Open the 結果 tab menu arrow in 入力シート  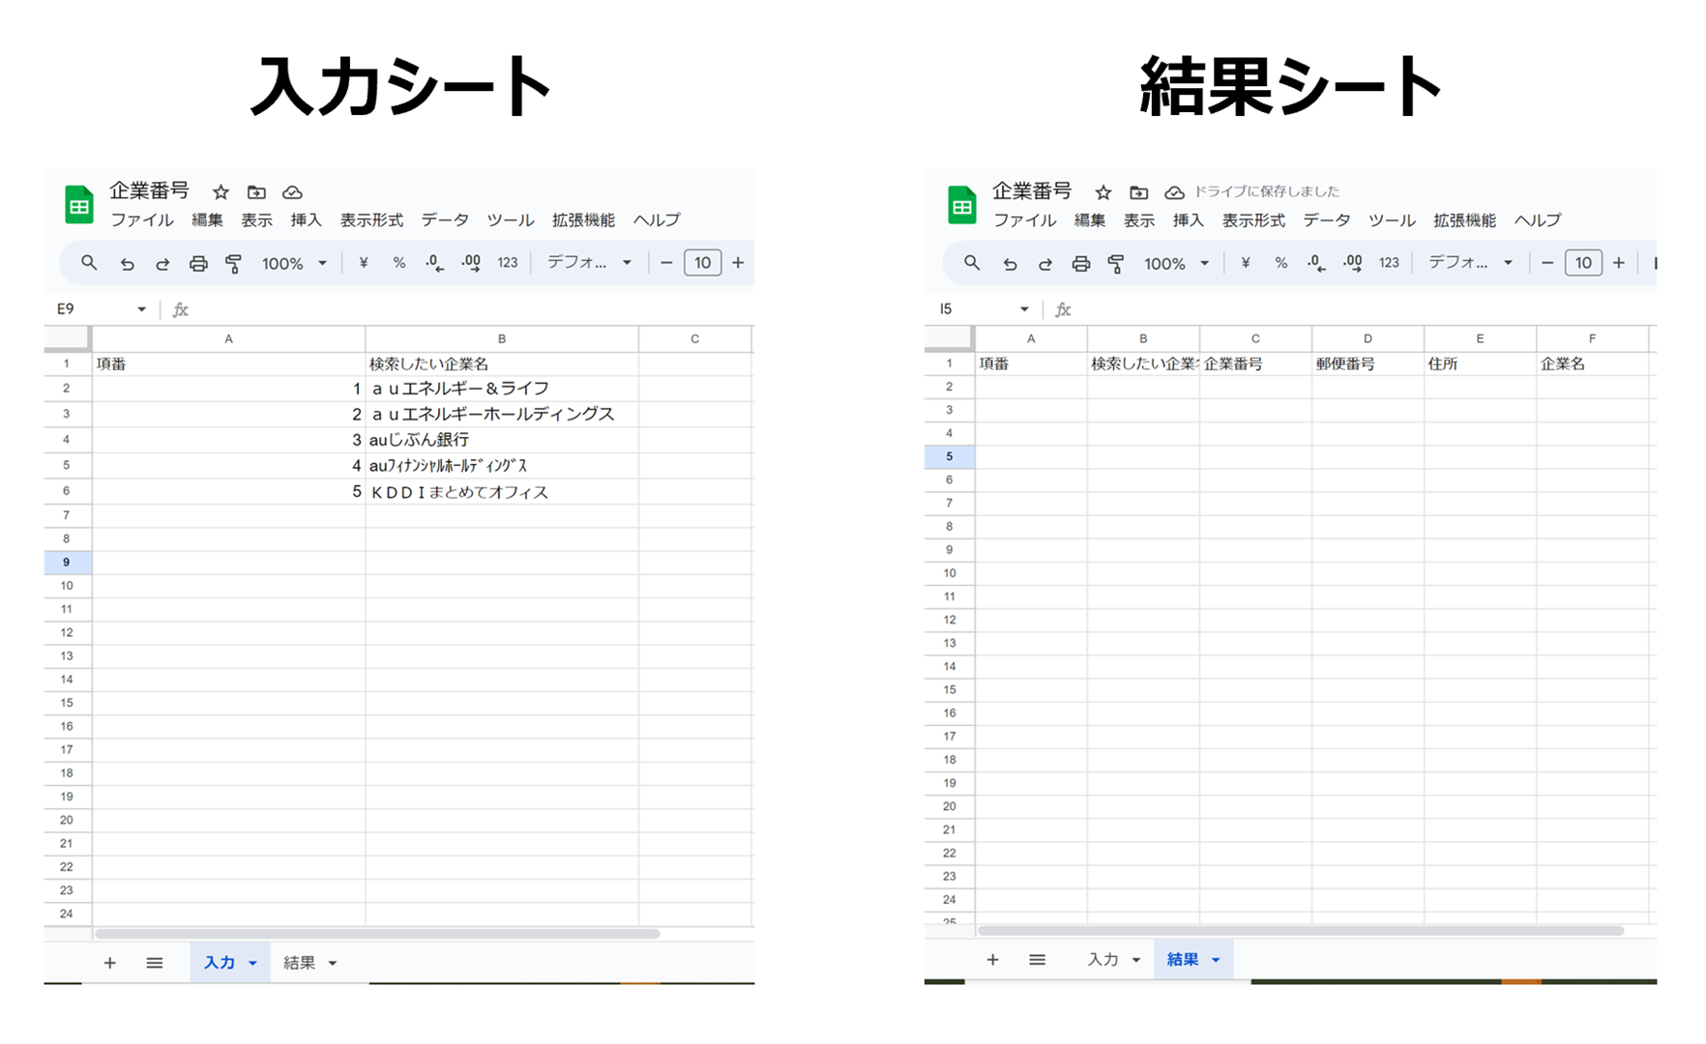pyautogui.click(x=333, y=963)
